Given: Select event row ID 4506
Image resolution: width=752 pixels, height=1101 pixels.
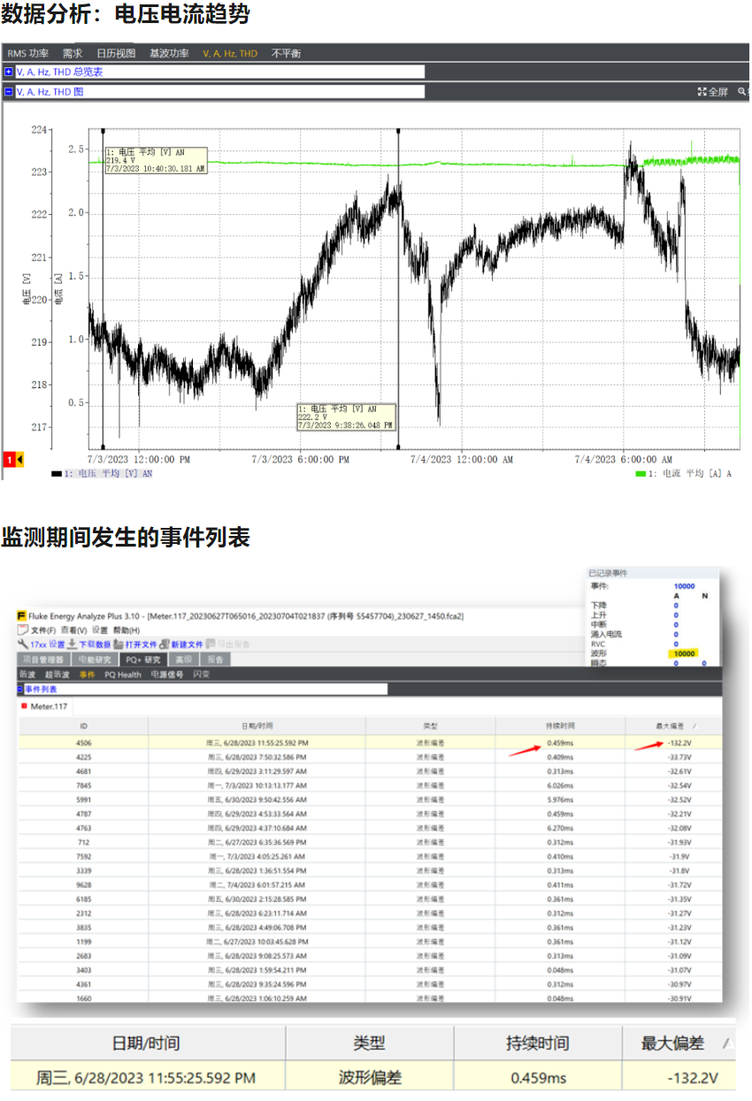Looking at the screenshot, I should coord(371,743).
